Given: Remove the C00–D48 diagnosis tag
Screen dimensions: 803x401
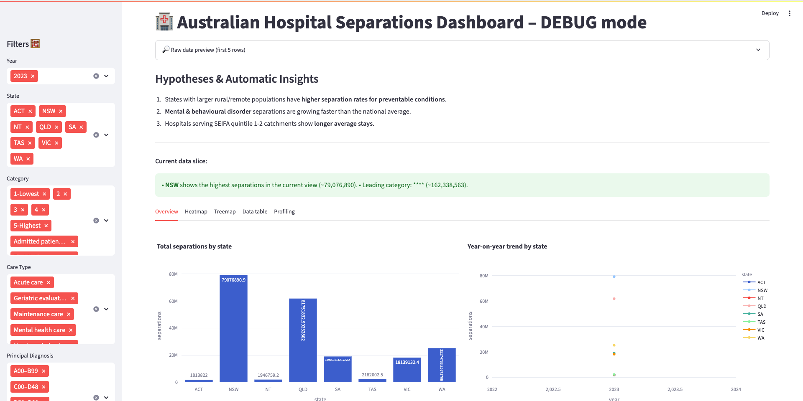Looking at the screenshot, I should click(x=43, y=387).
